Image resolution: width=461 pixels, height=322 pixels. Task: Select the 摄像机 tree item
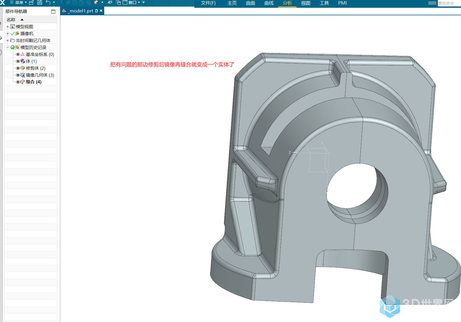pos(27,34)
